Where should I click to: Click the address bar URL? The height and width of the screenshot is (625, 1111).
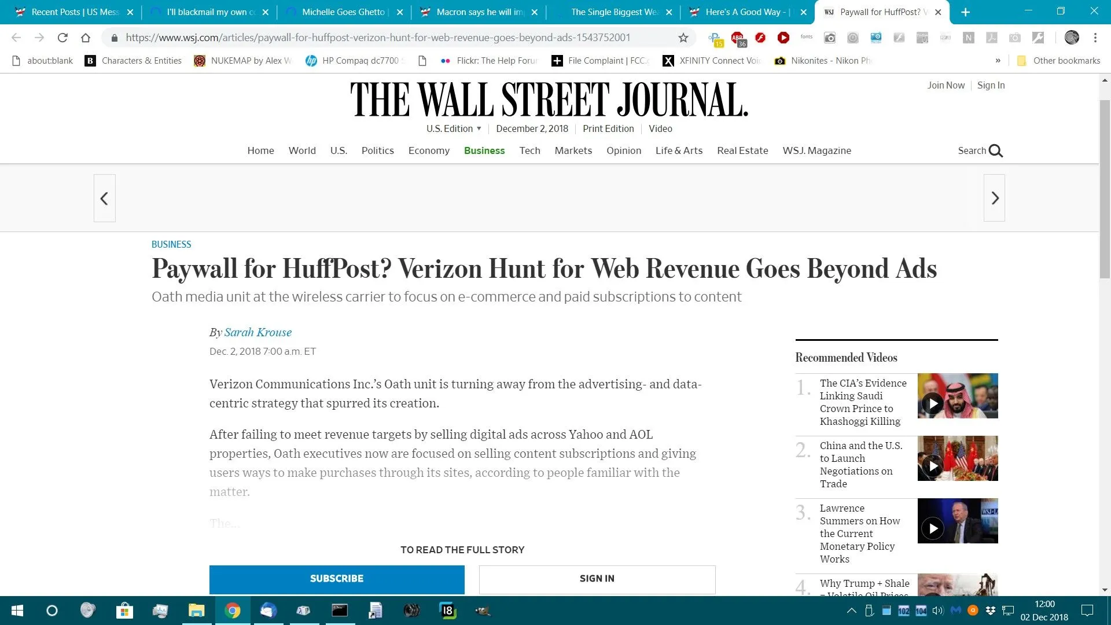(x=378, y=38)
